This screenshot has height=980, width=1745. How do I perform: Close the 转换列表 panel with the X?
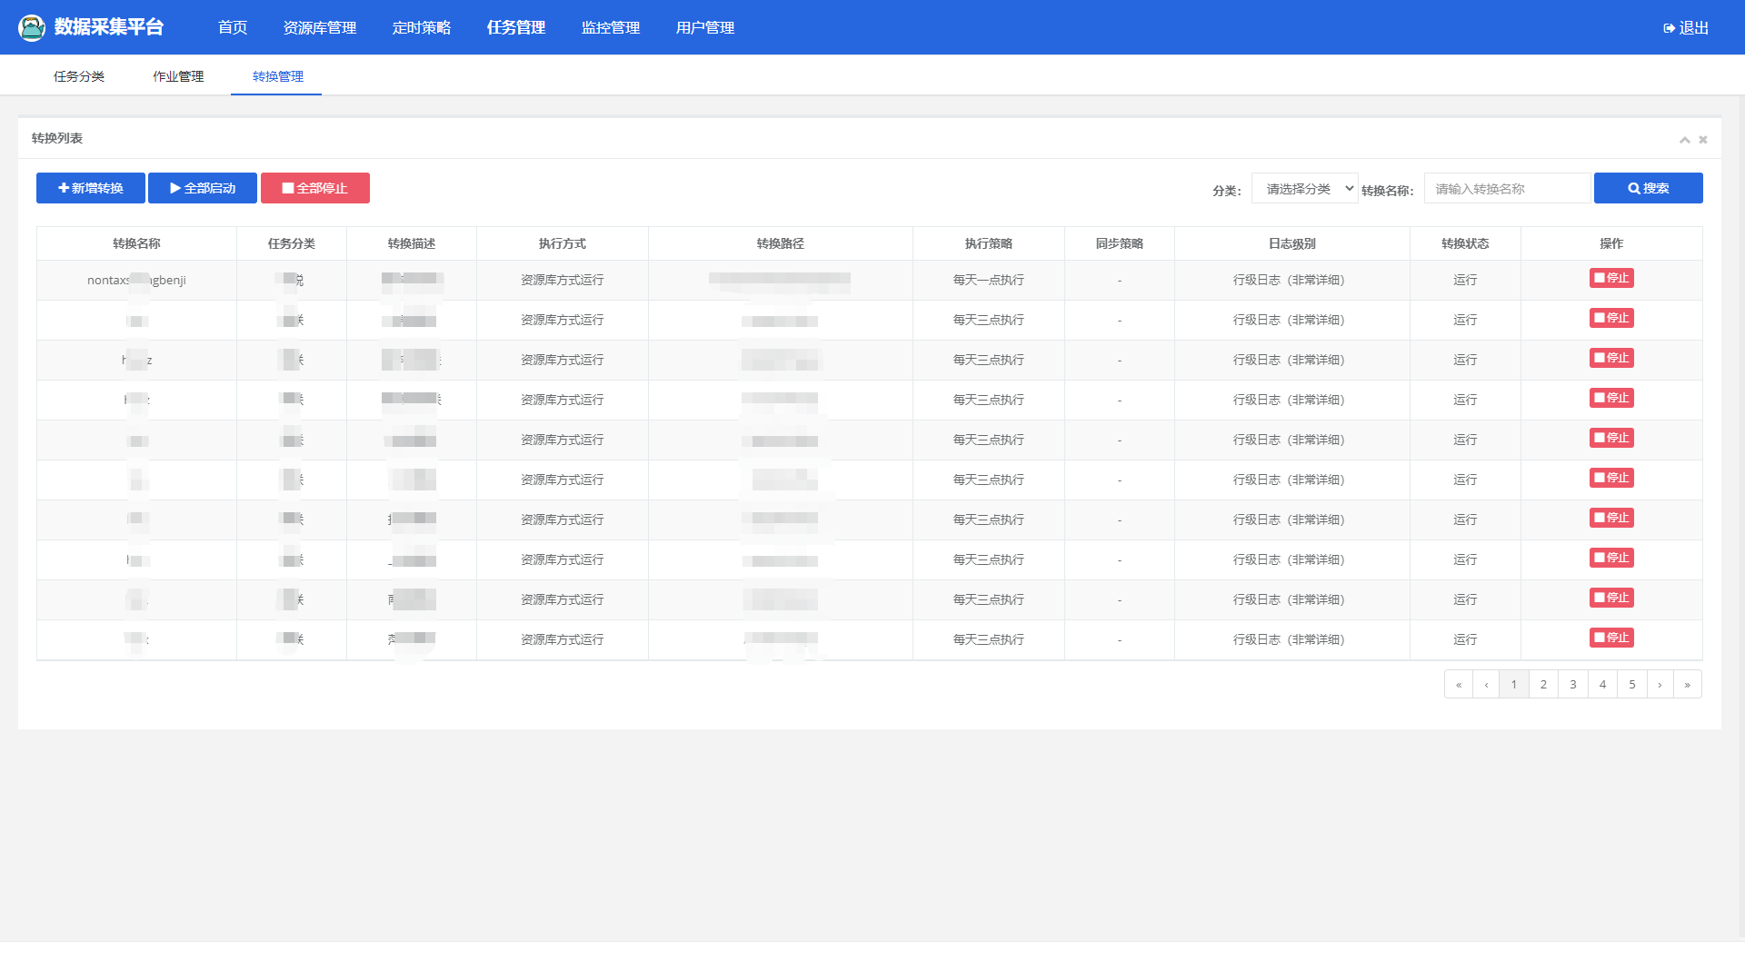1703,140
